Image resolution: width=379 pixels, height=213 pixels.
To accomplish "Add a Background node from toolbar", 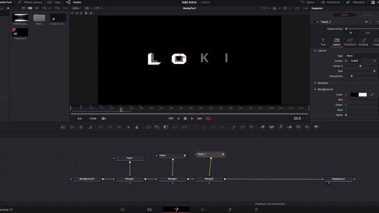I will (x=63, y=127).
